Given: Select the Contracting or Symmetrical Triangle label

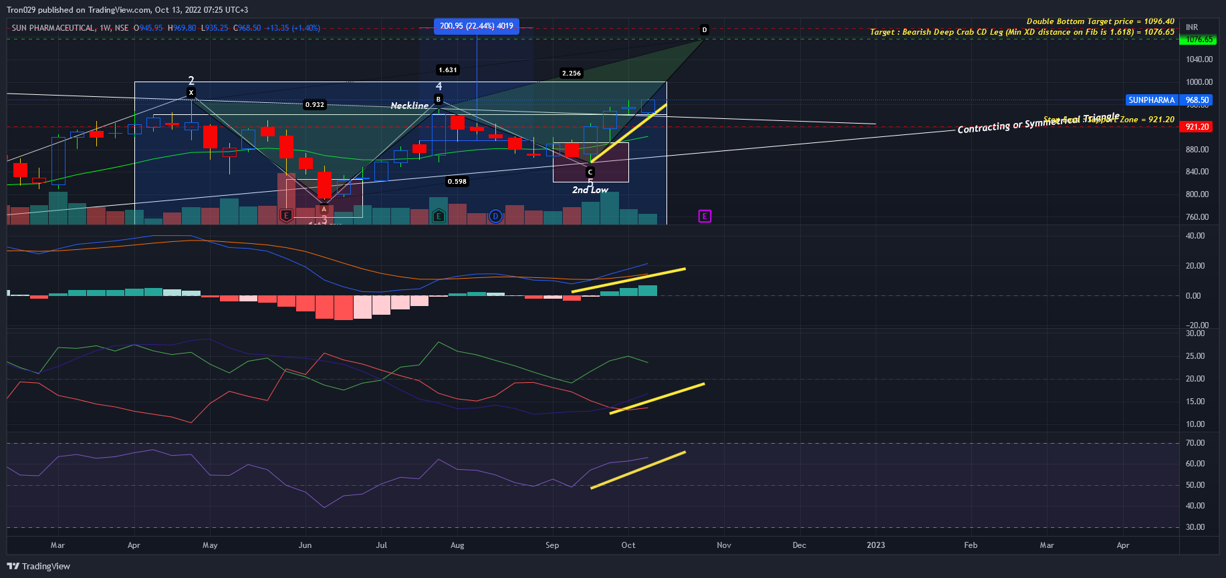Looking at the screenshot, I should coord(1038,122).
